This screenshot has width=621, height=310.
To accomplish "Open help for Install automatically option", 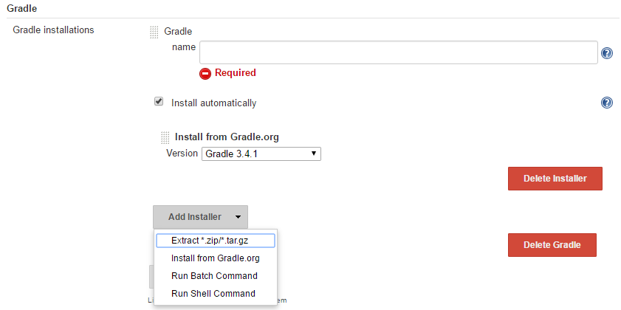I will pyautogui.click(x=607, y=103).
